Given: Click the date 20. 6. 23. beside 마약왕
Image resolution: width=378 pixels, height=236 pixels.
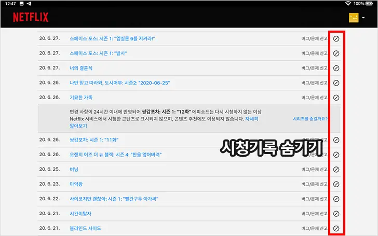Looking at the screenshot, I should [49, 184].
